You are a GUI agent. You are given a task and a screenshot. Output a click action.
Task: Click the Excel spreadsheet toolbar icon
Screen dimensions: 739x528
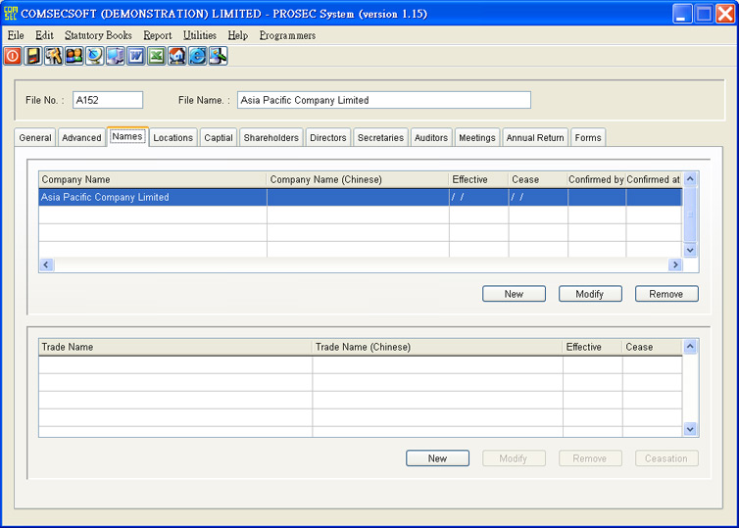pyautogui.click(x=157, y=56)
